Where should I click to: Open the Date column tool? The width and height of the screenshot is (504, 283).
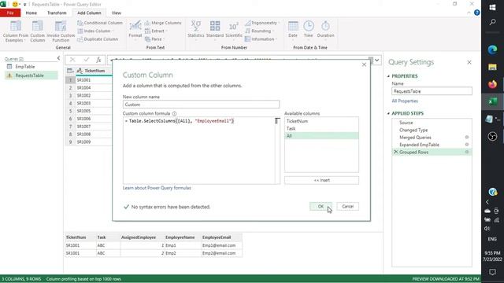[293, 29]
